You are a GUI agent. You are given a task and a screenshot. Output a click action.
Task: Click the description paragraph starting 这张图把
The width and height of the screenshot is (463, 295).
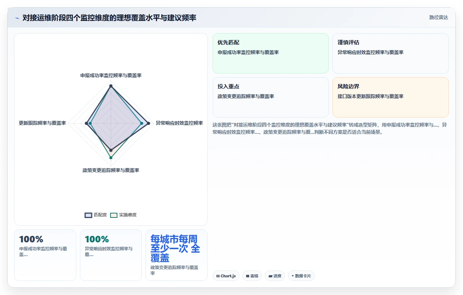330,128
